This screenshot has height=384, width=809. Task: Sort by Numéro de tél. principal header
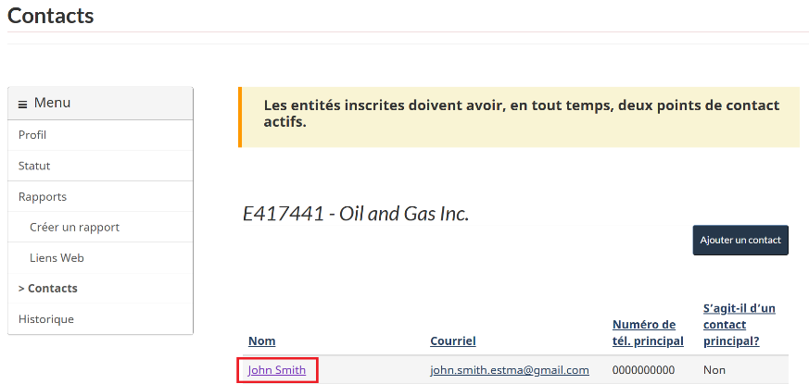pyautogui.click(x=648, y=332)
